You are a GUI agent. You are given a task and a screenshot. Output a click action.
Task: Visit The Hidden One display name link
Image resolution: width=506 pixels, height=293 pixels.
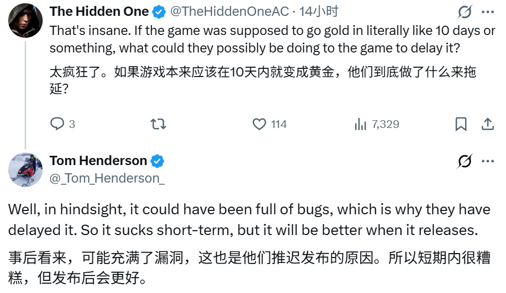pos(99,11)
